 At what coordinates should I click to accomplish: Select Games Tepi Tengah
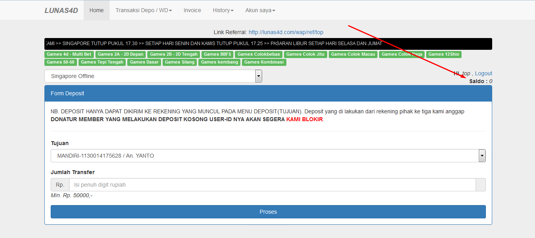[102, 62]
